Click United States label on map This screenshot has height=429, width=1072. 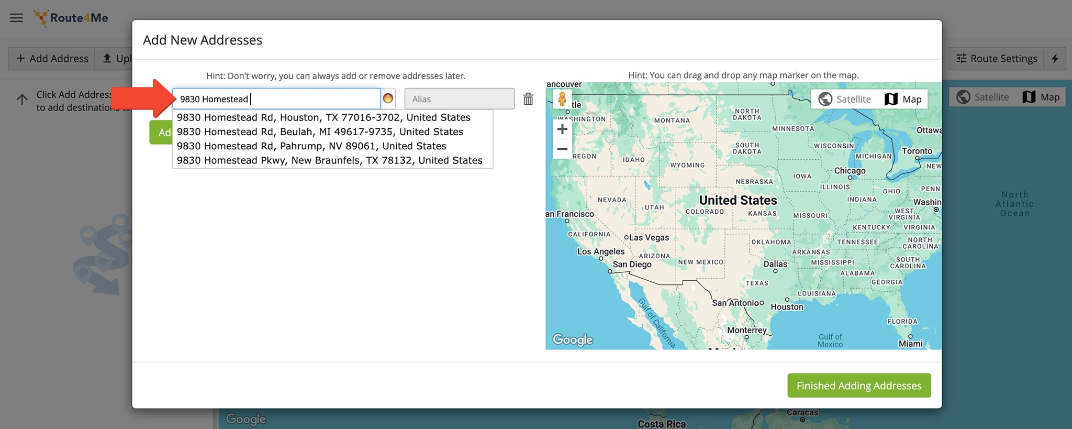pos(738,200)
